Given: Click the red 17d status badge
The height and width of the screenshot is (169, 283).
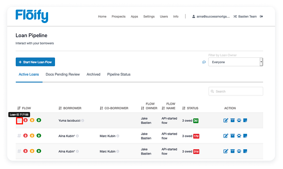Looking at the screenshot, I should (x=196, y=136).
